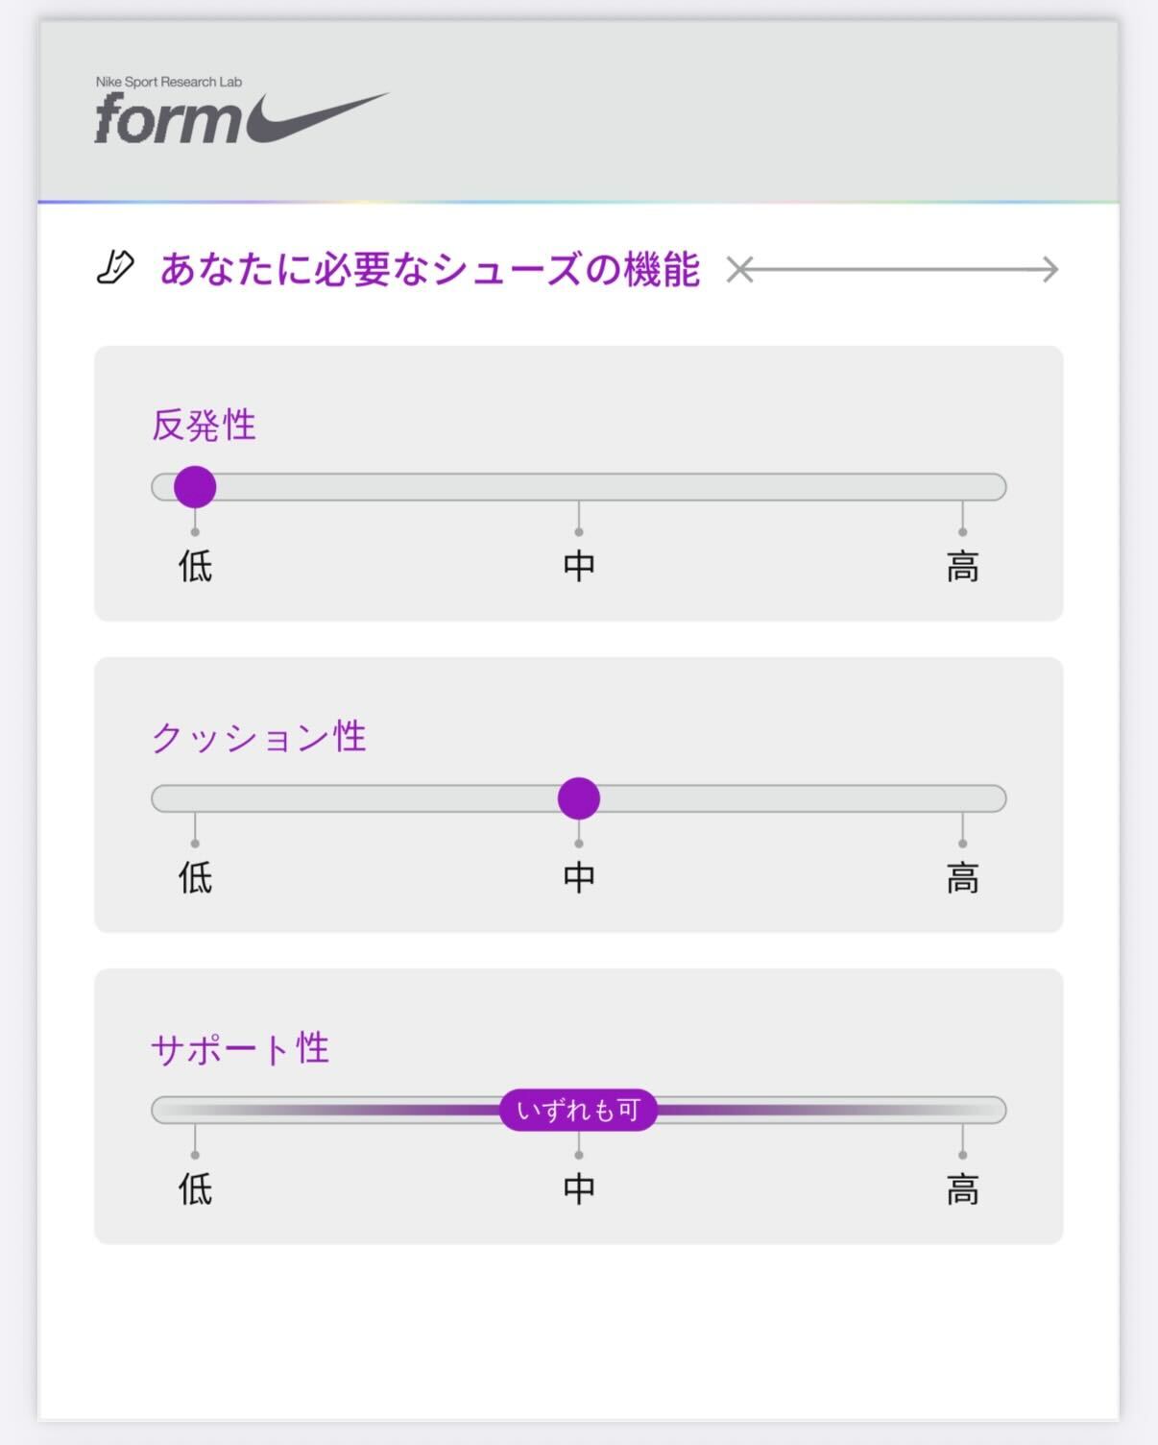1158x1445 pixels.
Task: Click the shoe icon beside the heading
Action: click(115, 268)
